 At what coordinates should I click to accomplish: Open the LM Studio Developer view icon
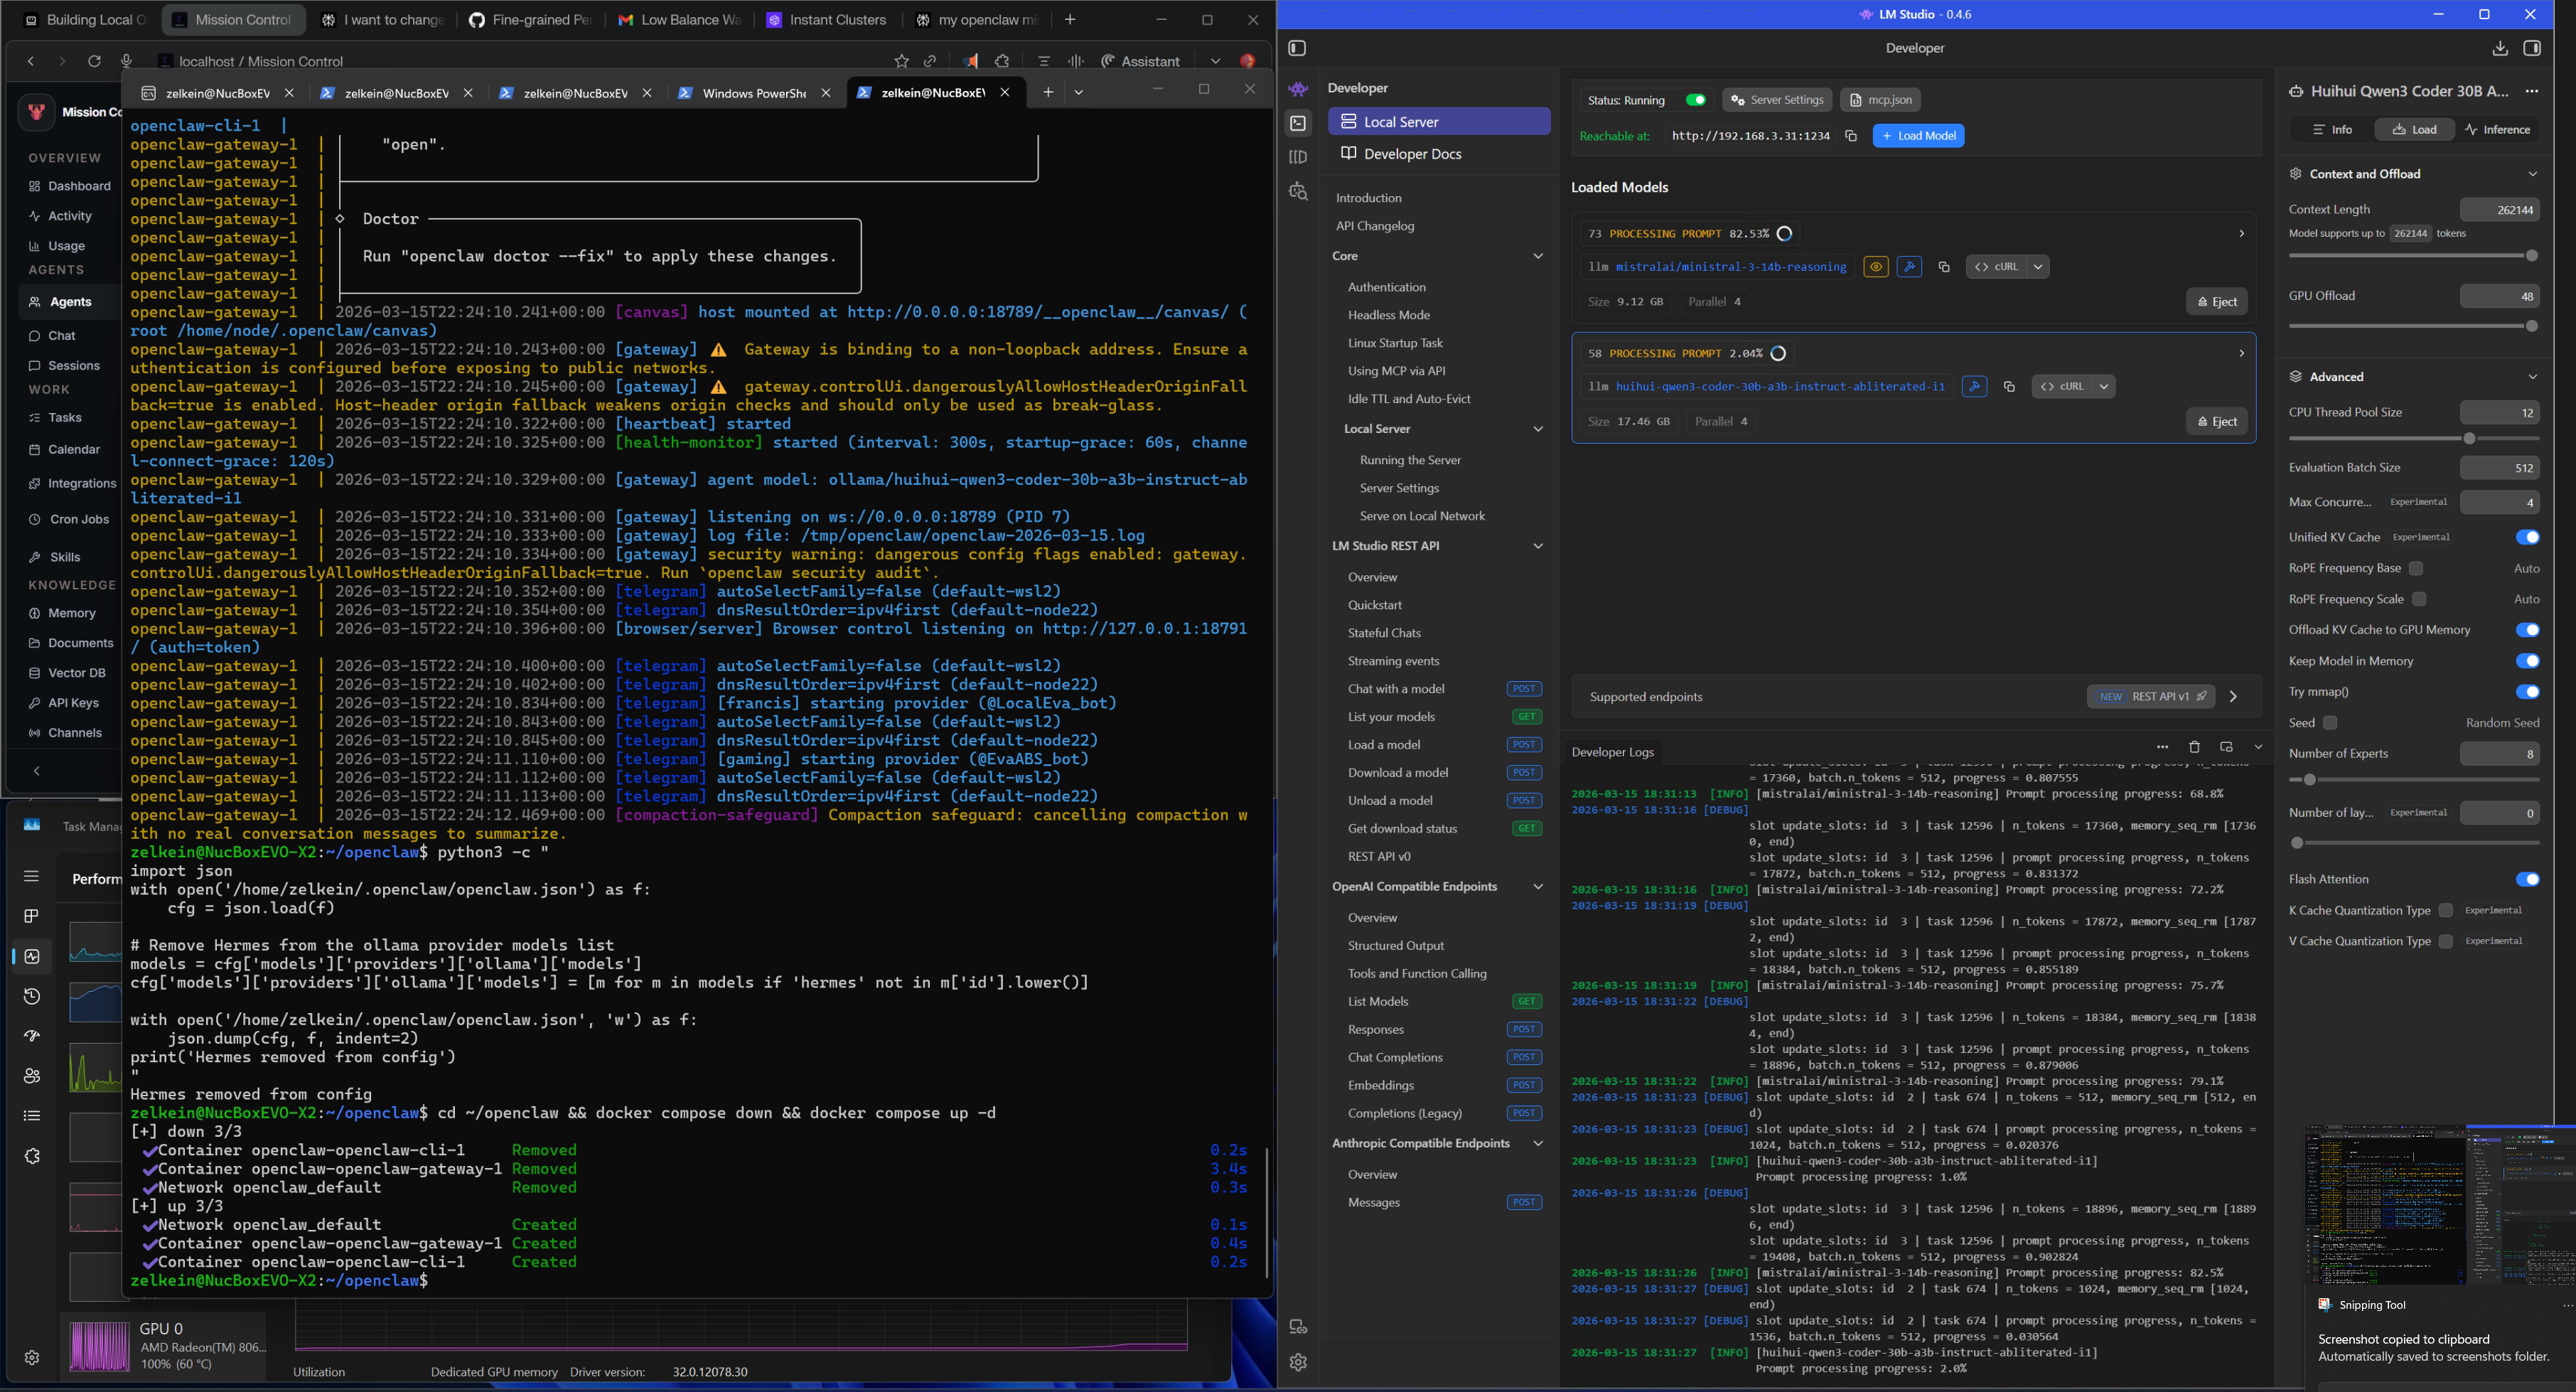pyautogui.click(x=1298, y=123)
